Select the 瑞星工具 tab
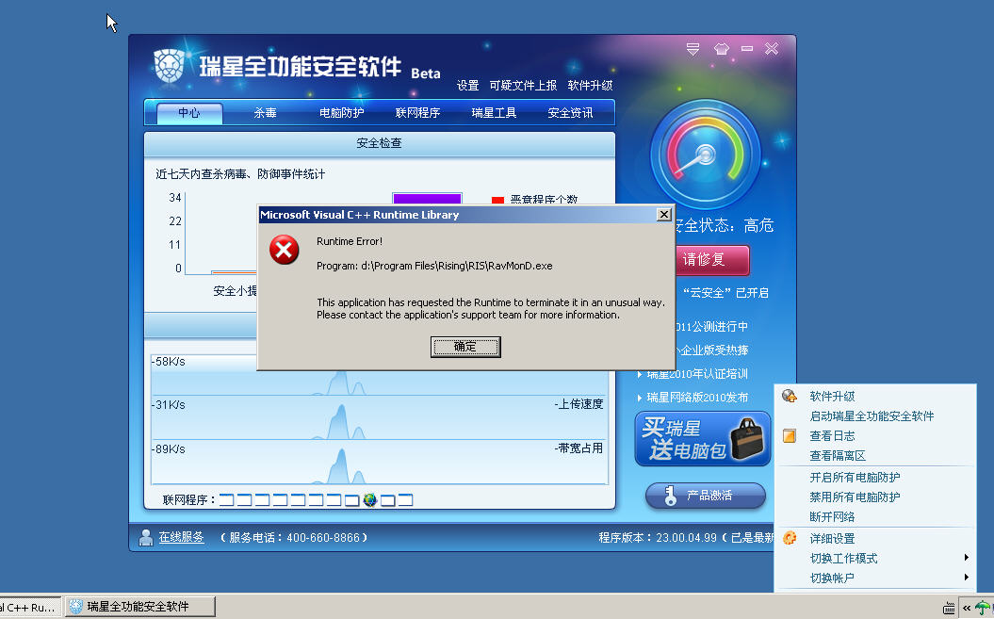 tap(494, 113)
